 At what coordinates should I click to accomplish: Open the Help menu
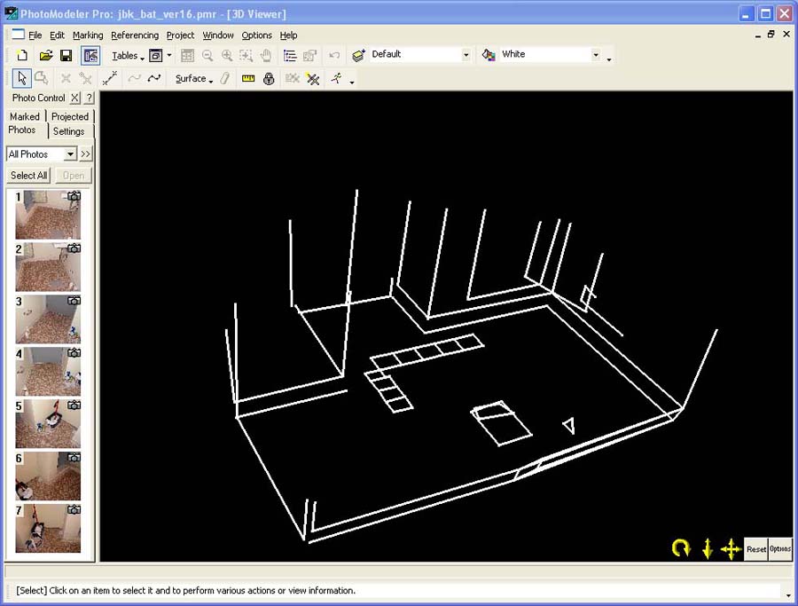coord(288,35)
